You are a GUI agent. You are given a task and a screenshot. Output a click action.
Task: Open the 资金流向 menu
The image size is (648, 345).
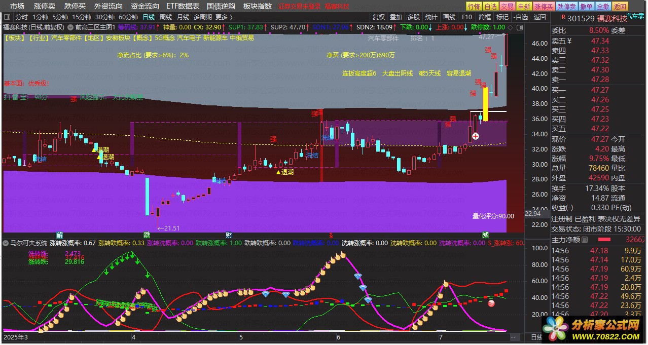pyautogui.click(x=145, y=6)
